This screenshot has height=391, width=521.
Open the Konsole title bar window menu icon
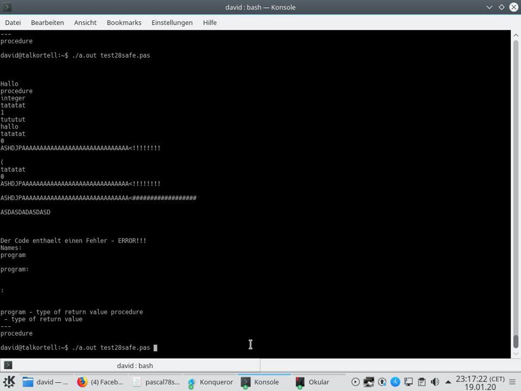[x=7, y=7]
